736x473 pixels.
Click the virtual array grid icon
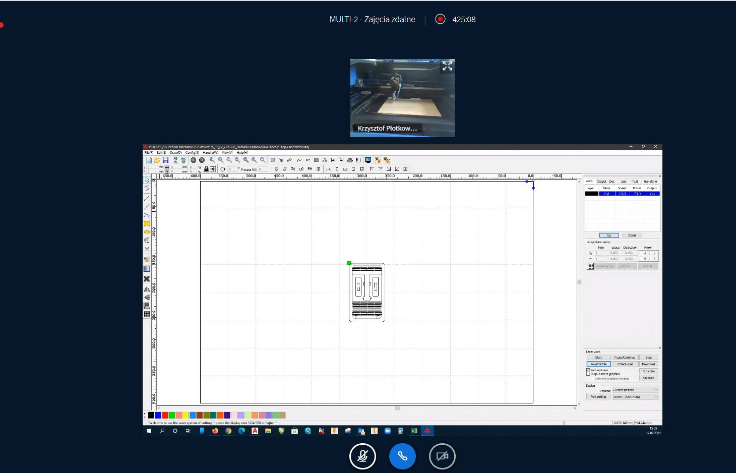coord(590,266)
